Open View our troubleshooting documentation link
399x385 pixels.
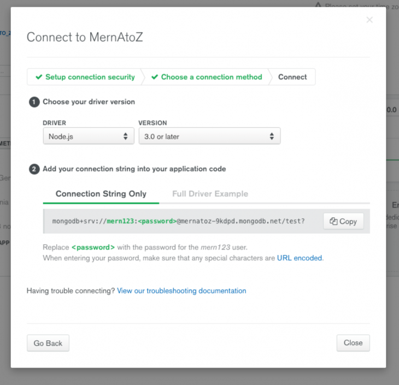point(181,291)
